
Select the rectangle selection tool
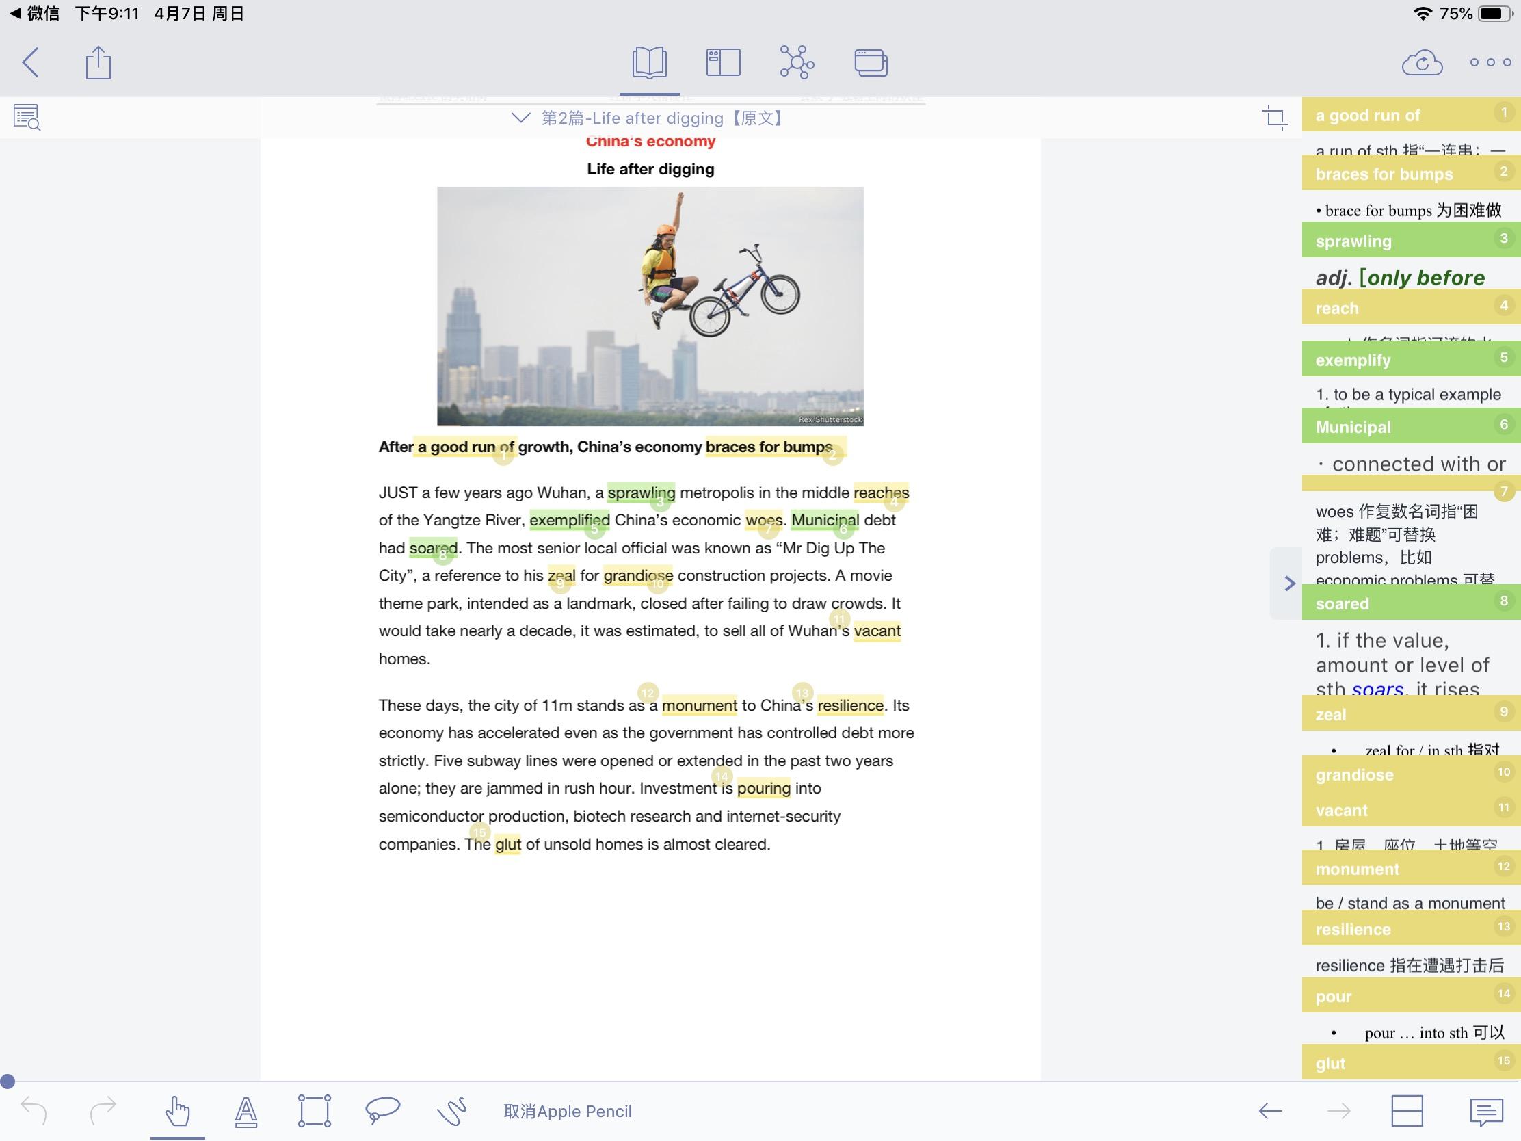click(x=314, y=1111)
